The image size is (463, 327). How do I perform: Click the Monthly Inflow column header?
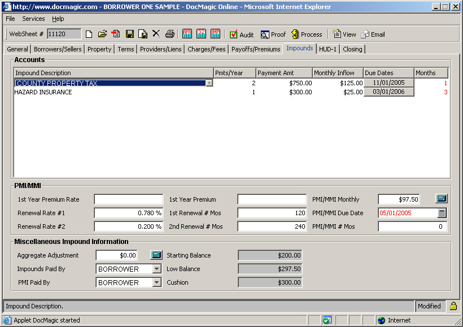(338, 73)
